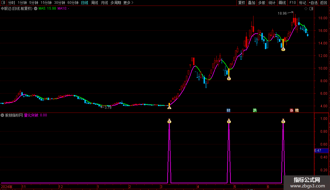Click the 股朋指标网 indicator name
The width and height of the screenshot is (330, 190).
click(14, 115)
